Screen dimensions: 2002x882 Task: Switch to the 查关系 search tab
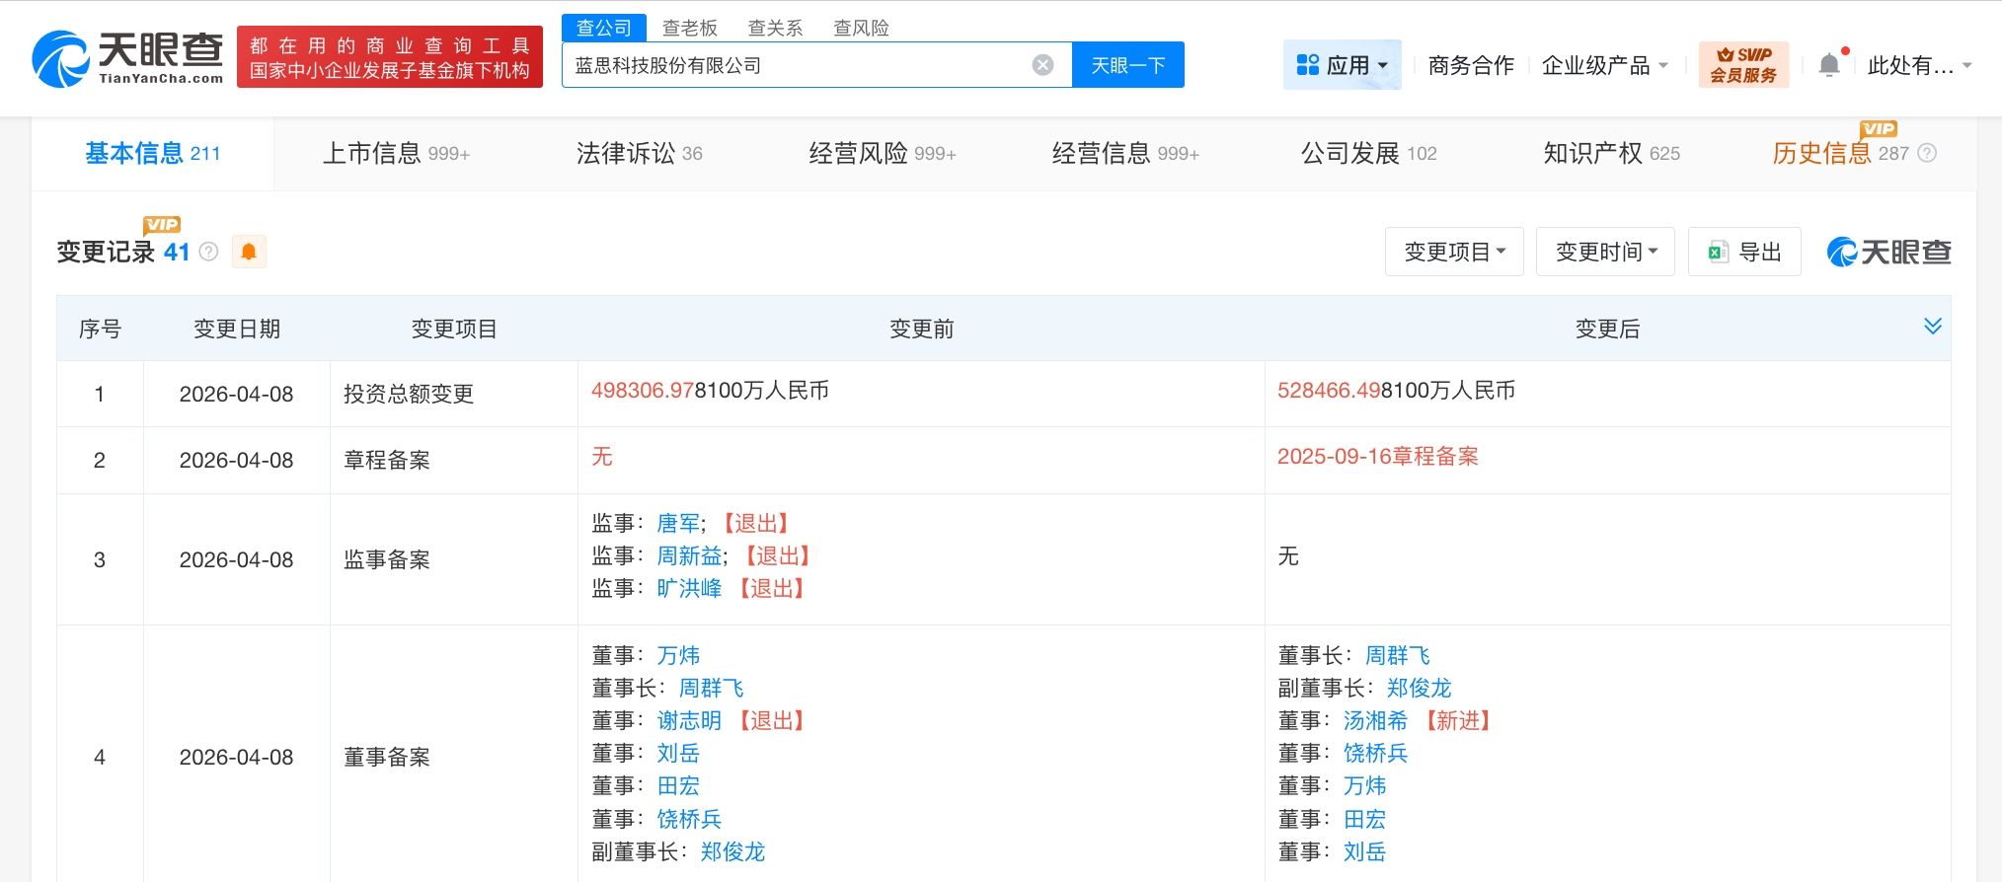pyautogui.click(x=776, y=28)
